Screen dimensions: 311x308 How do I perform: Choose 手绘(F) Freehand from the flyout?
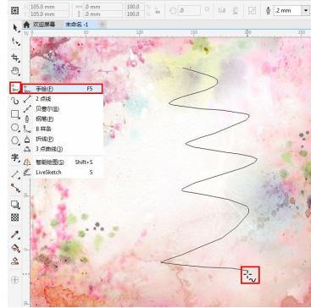pos(62,89)
